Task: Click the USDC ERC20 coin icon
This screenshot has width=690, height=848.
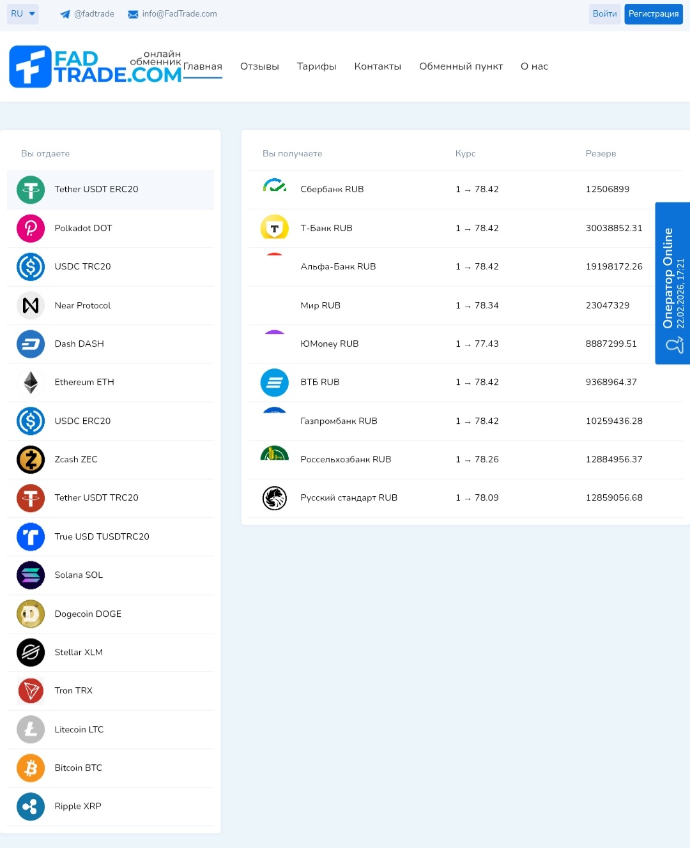Action: [31, 421]
